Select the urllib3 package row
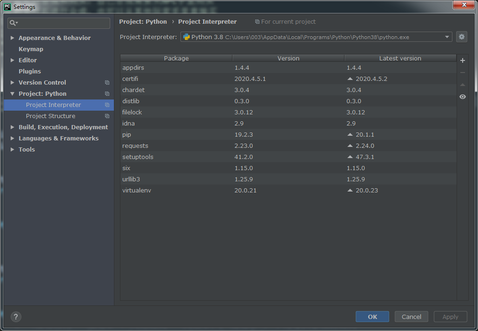 click(x=288, y=179)
